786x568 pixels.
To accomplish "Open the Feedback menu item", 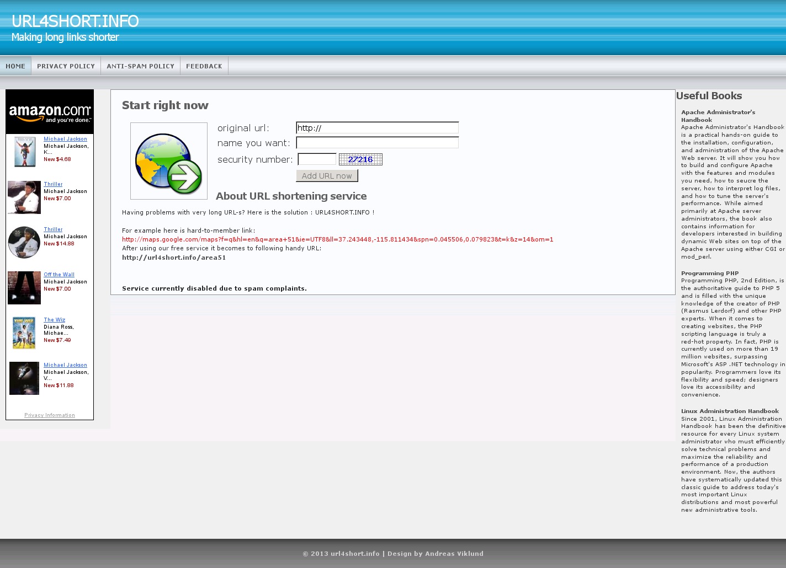I will pos(204,66).
